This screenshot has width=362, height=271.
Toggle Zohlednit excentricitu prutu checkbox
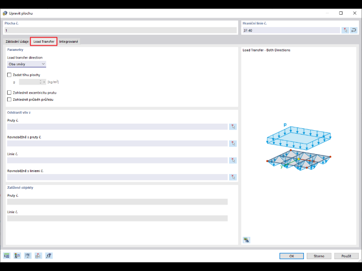pyautogui.click(x=9, y=93)
